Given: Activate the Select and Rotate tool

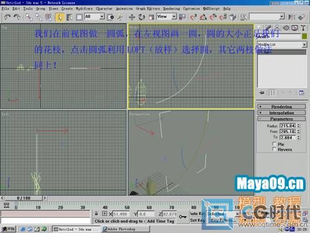Looking at the screenshot, I should pyautogui.click(x=141, y=17).
